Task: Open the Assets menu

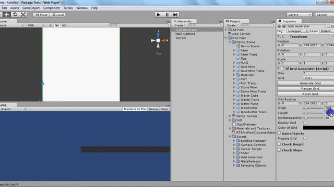Action: pyautogui.click(x=15, y=8)
